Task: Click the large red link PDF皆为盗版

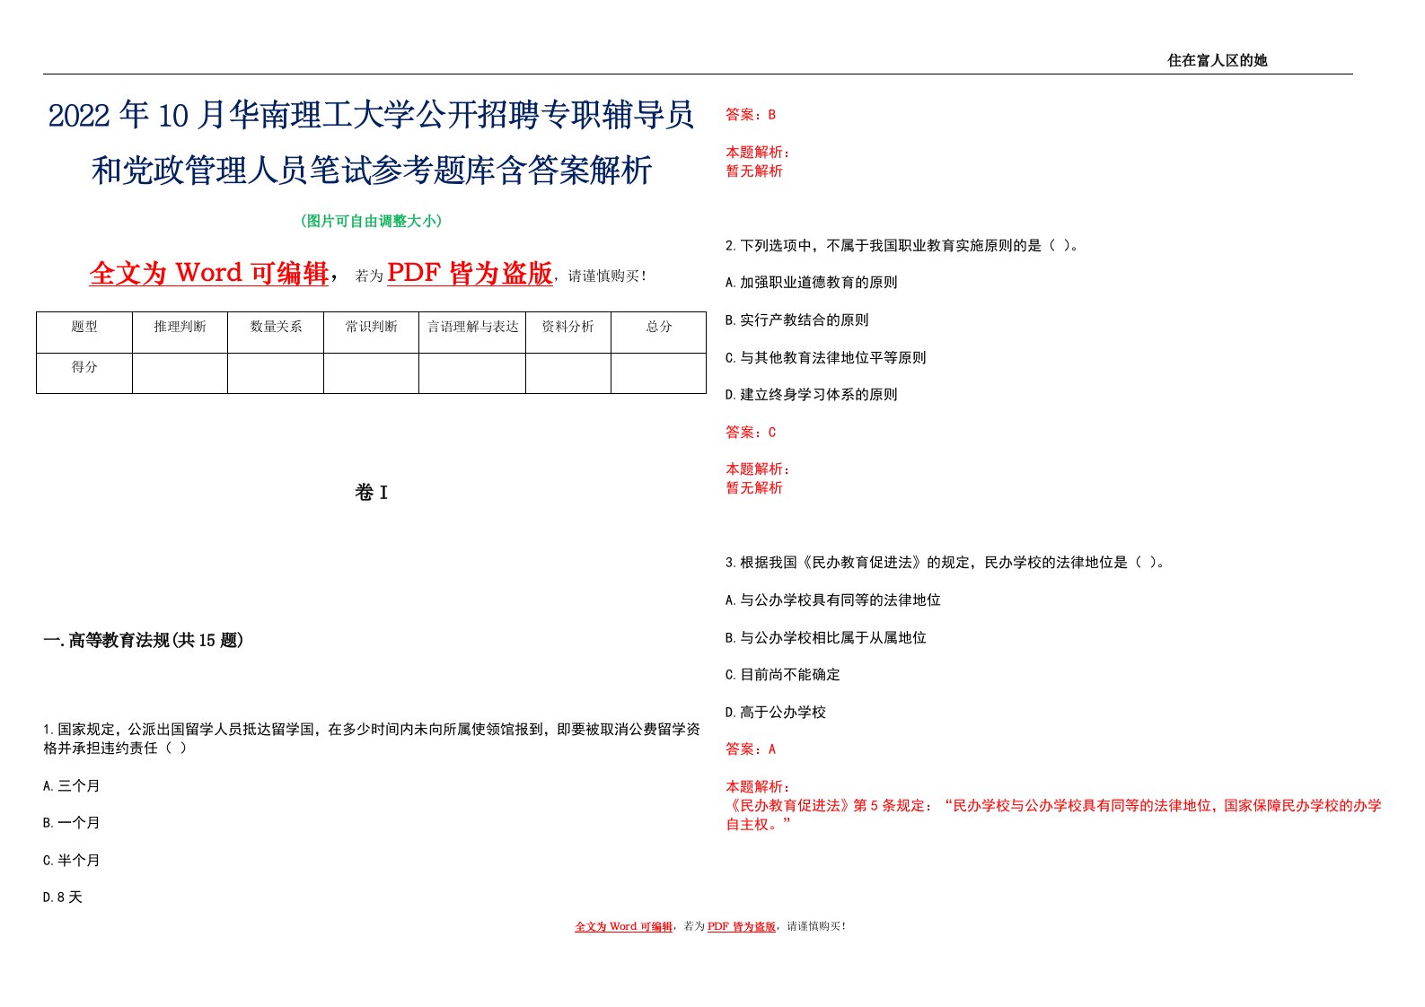Action: (x=470, y=273)
